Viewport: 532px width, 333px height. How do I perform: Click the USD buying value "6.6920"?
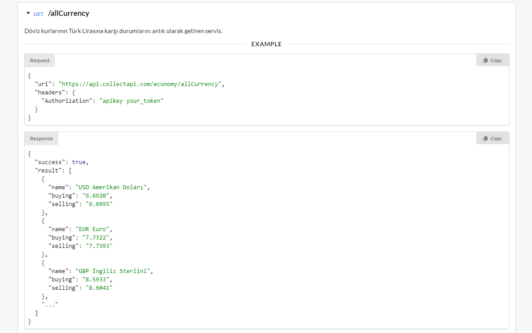pyautogui.click(x=96, y=195)
